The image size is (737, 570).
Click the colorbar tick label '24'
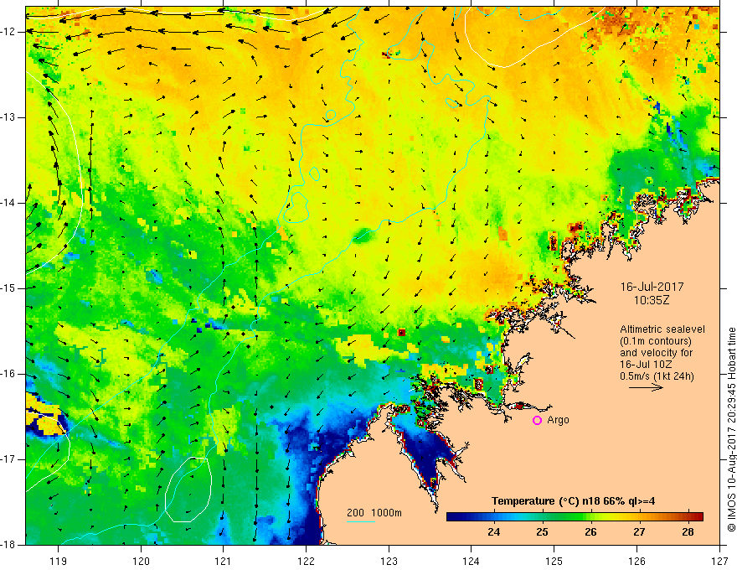click(493, 532)
